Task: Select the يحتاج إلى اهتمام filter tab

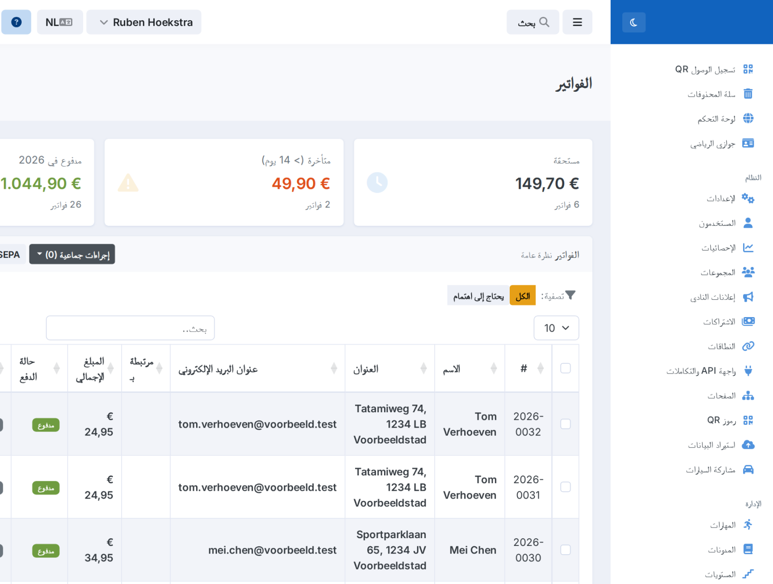Action: point(478,295)
